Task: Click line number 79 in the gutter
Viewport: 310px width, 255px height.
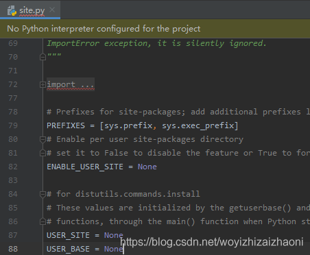Action: point(13,125)
